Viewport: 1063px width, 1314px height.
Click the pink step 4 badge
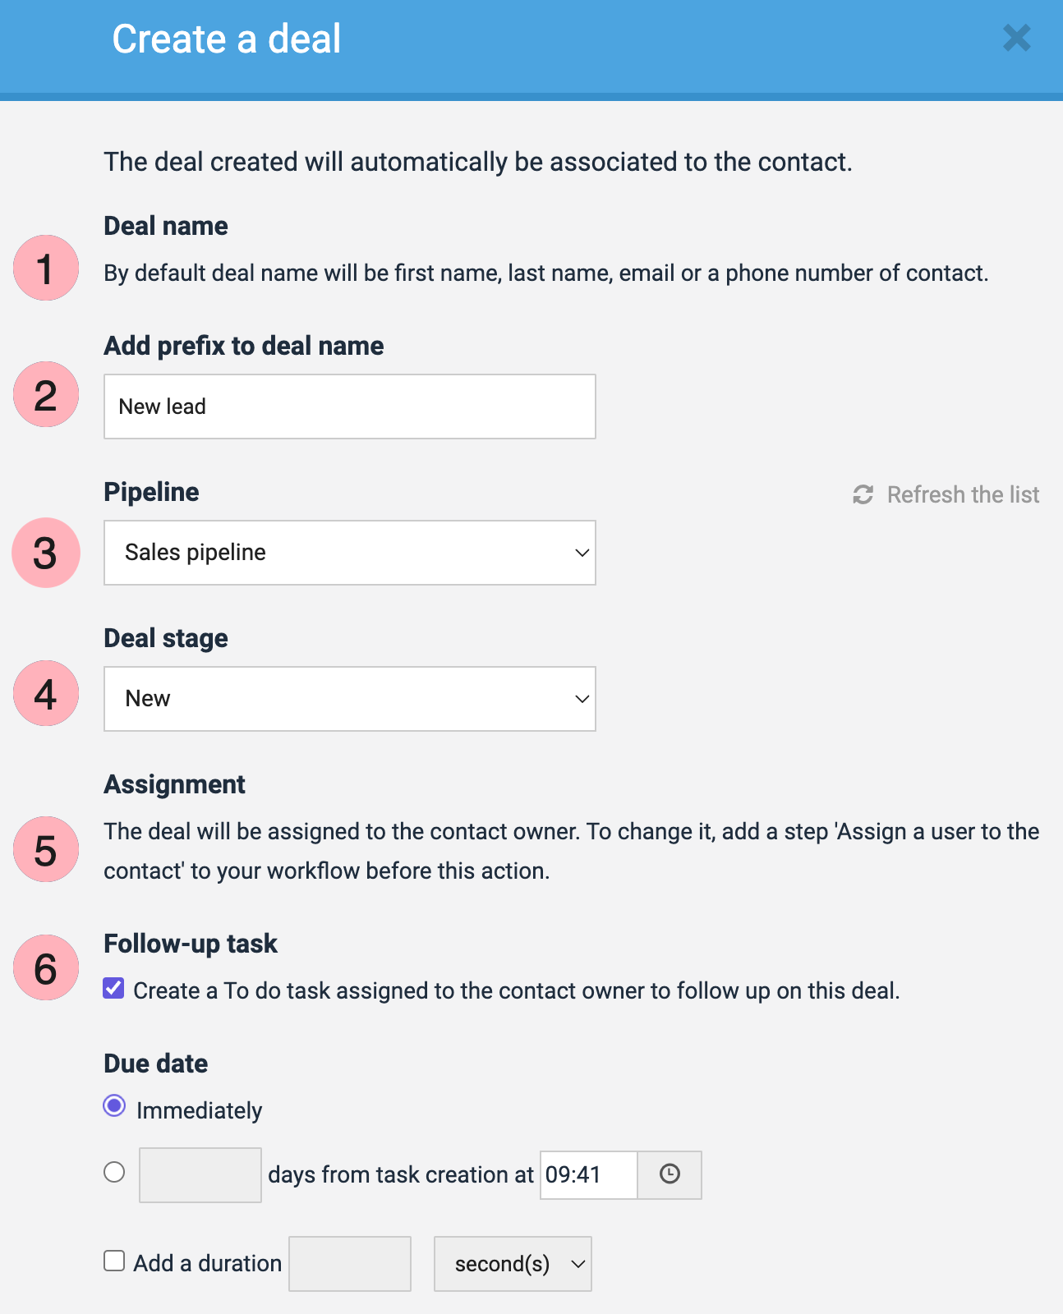tap(46, 694)
